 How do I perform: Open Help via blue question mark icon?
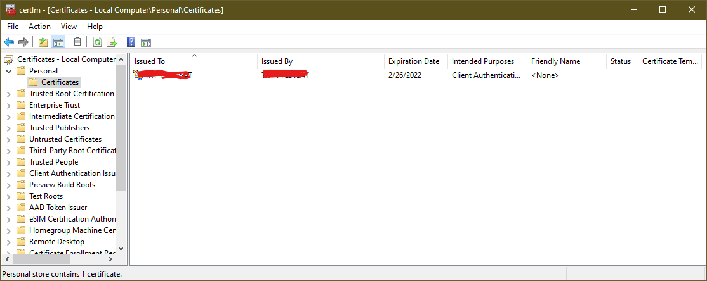[131, 42]
